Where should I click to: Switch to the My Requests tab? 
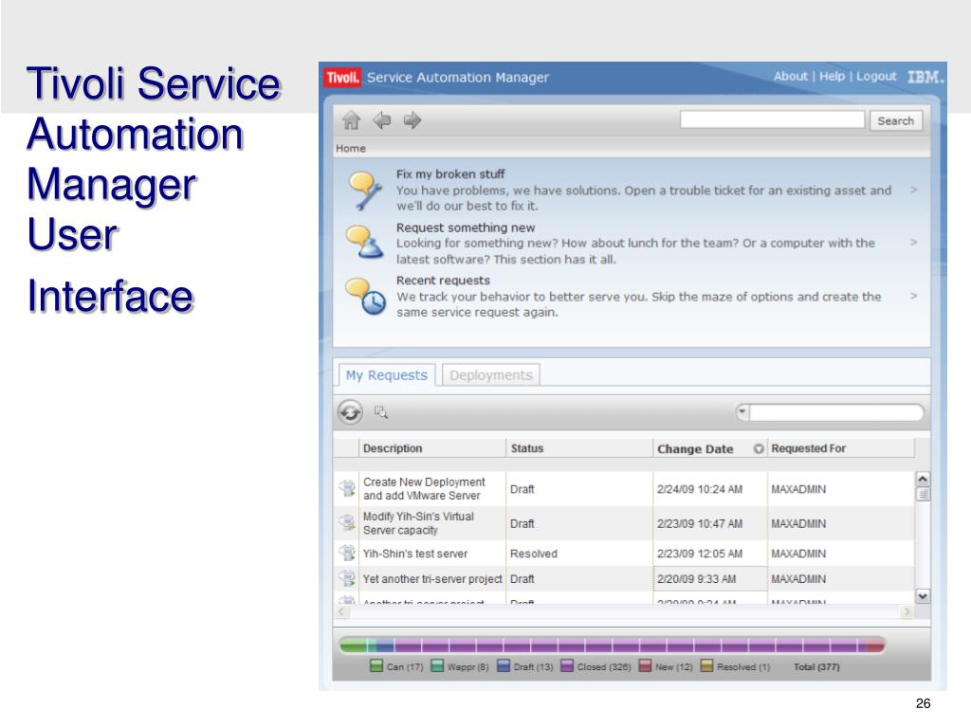point(387,375)
